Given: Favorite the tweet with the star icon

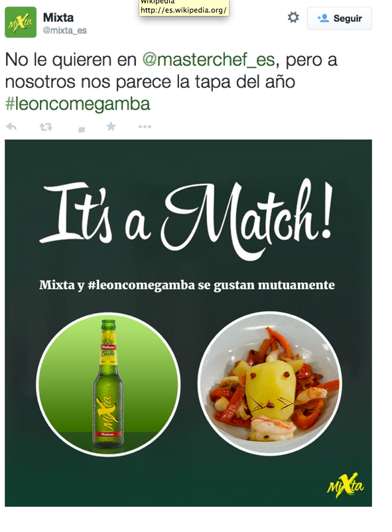Looking at the screenshot, I should pyautogui.click(x=111, y=127).
